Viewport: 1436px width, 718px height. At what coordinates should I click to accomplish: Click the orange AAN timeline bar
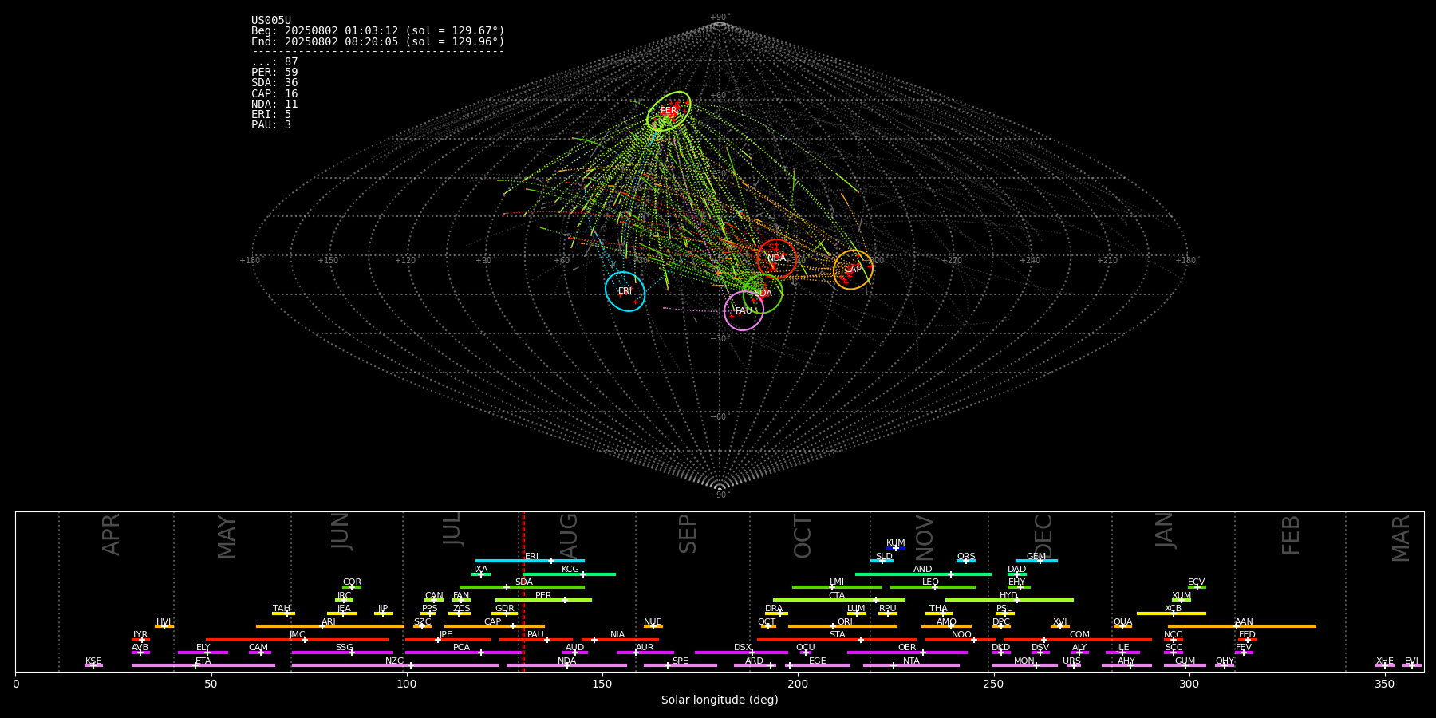[1242, 626]
